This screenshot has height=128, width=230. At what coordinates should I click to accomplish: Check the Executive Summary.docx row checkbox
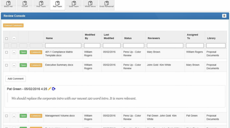click(x=6, y=65)
